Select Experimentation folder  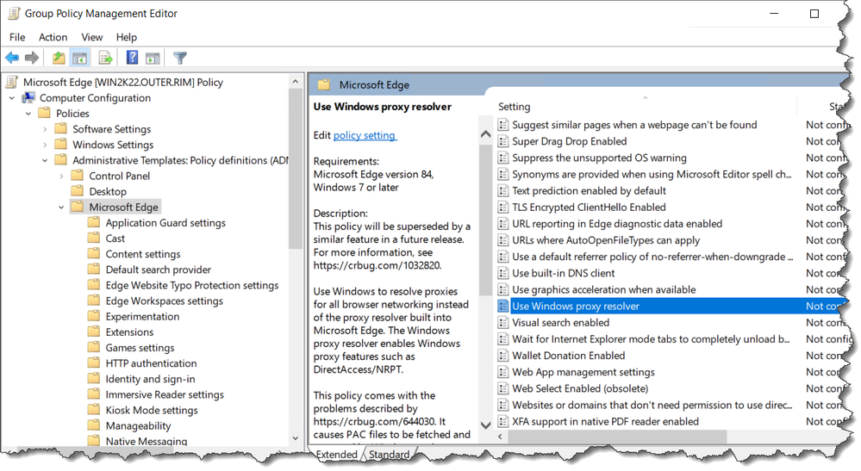142,316
